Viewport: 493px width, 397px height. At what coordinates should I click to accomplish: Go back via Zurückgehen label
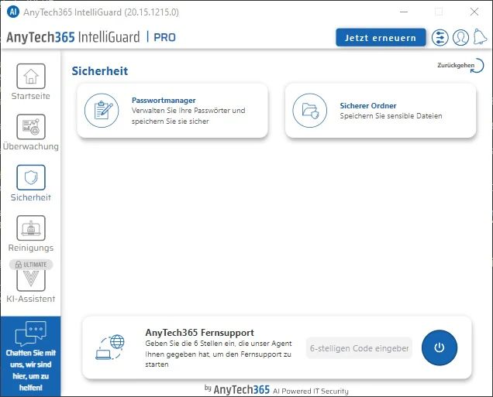(x=456, y=65)
